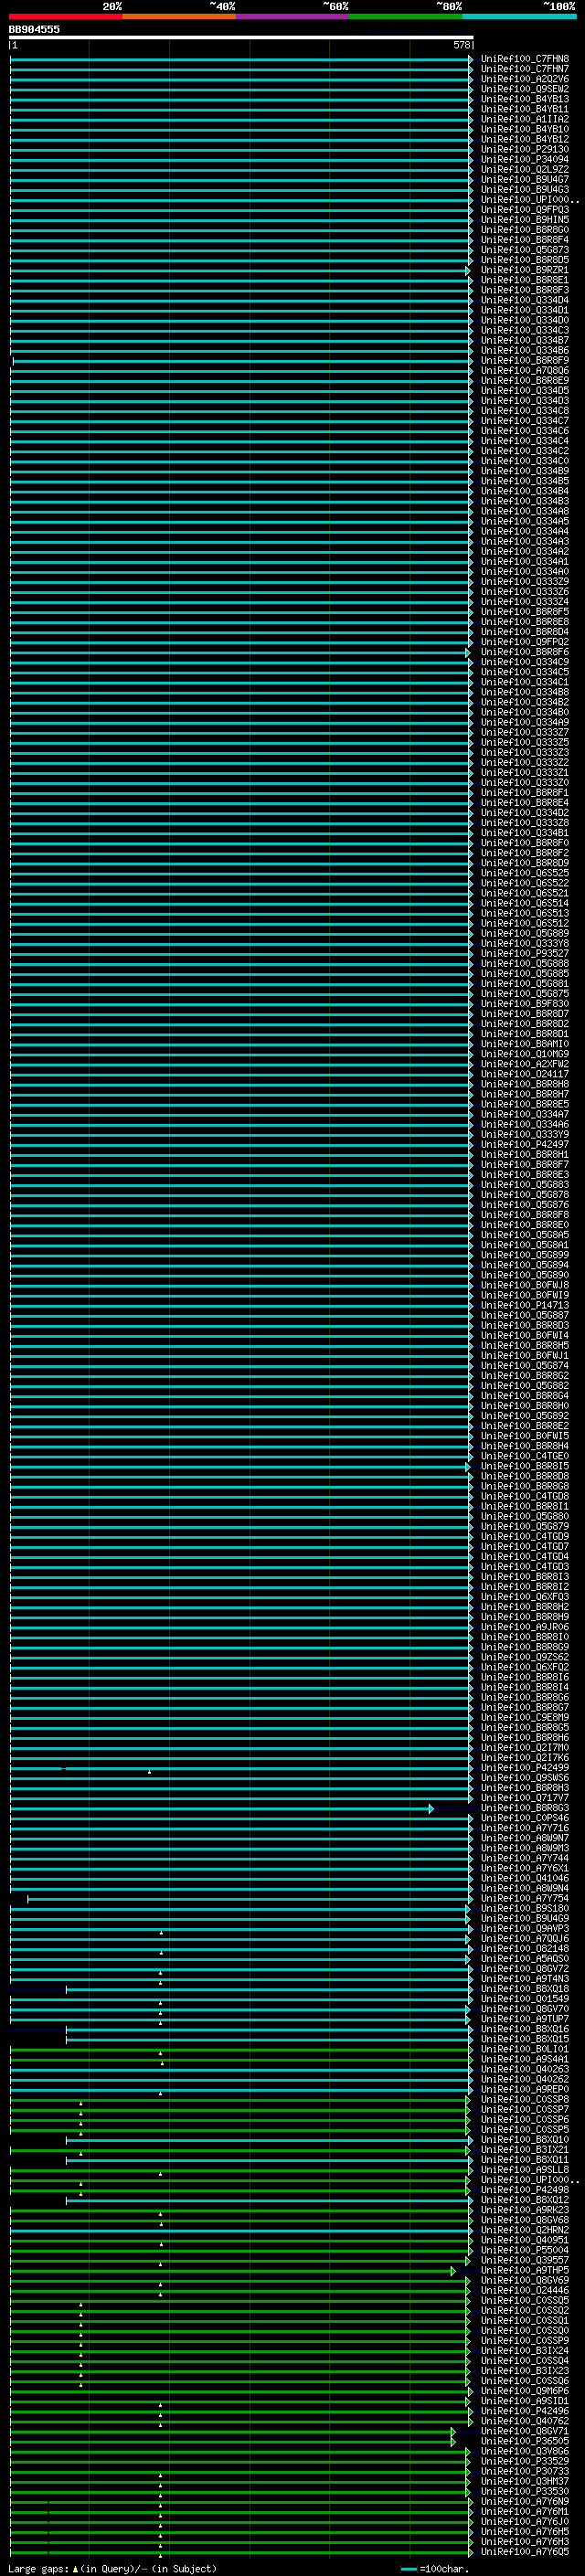Open hit UniRef100_A1IIA2
The width and height of the screenshot is (585, 2576).
click(525, 119)
